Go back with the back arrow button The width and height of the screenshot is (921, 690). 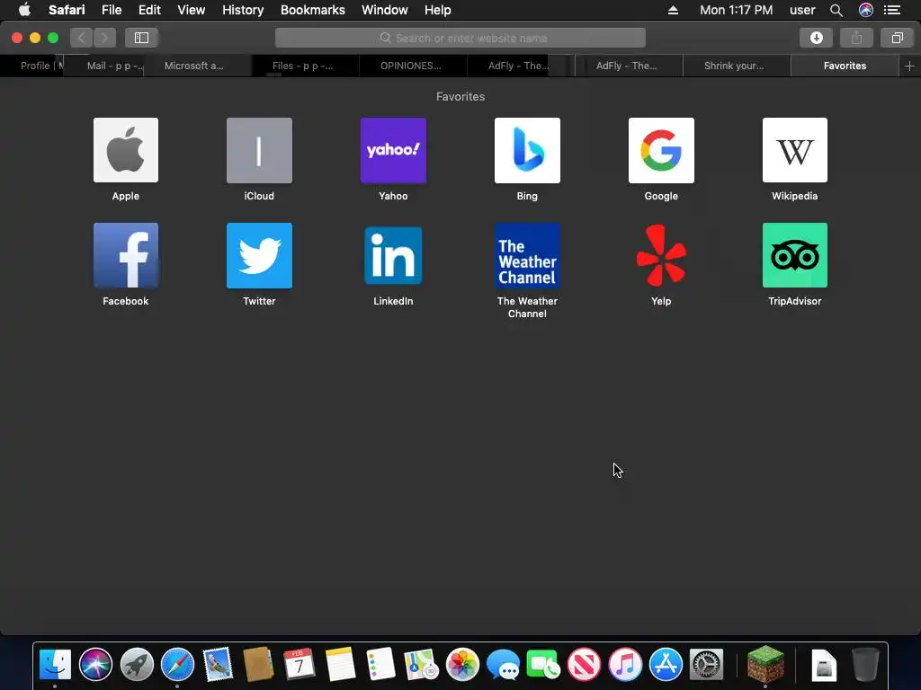[x=82, y=38]
